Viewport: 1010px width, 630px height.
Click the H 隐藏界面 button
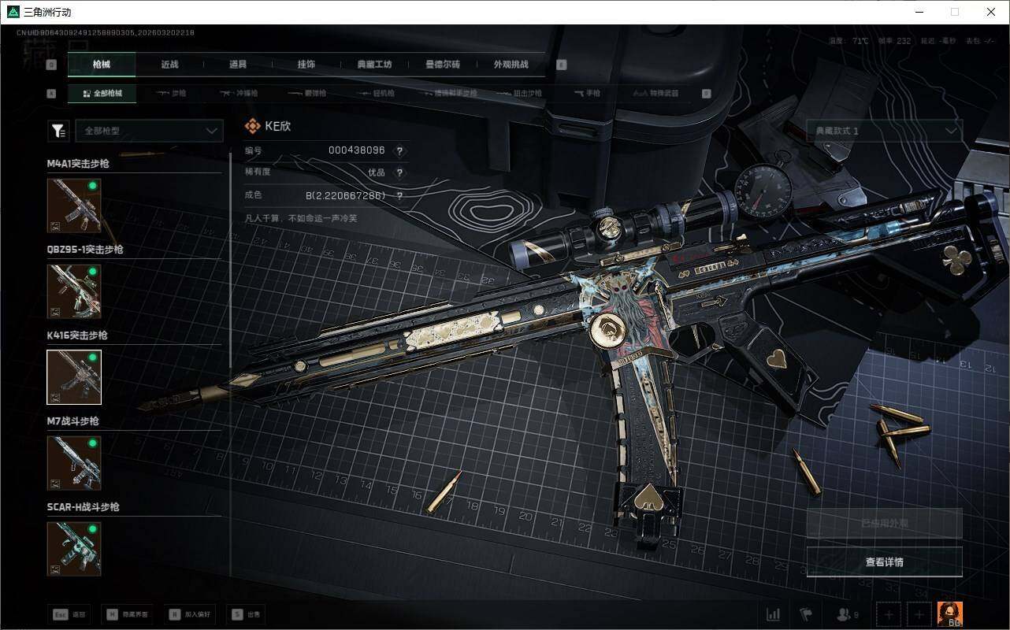[x=127, y=614]
